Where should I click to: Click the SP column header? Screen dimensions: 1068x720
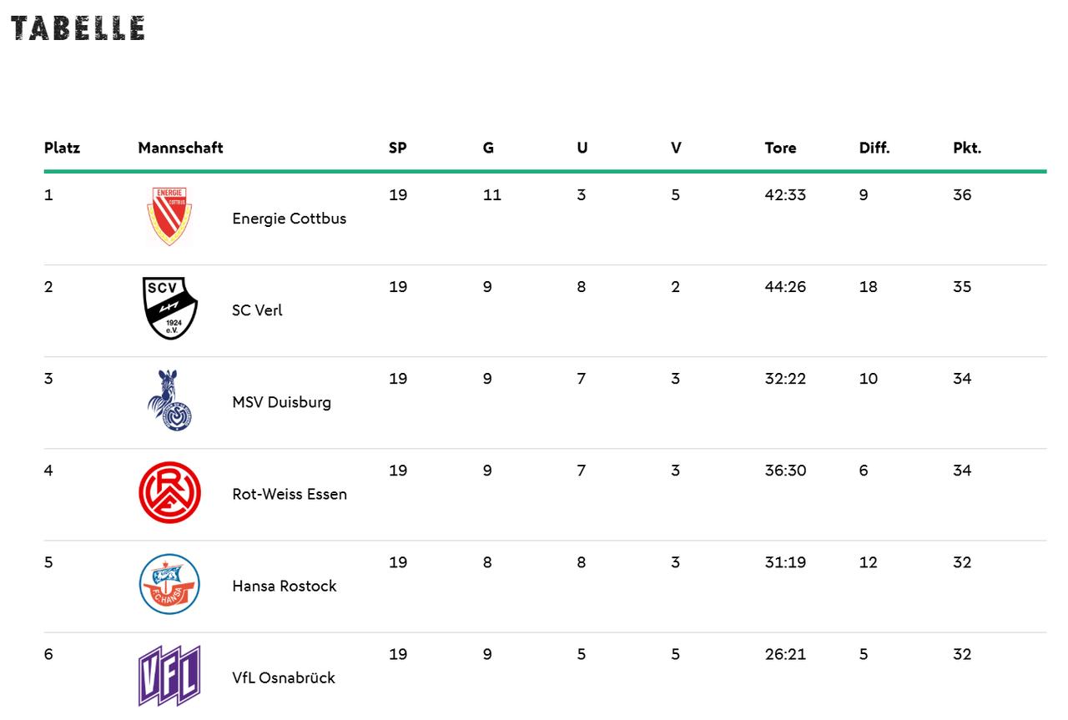click(x=397, y=148)
